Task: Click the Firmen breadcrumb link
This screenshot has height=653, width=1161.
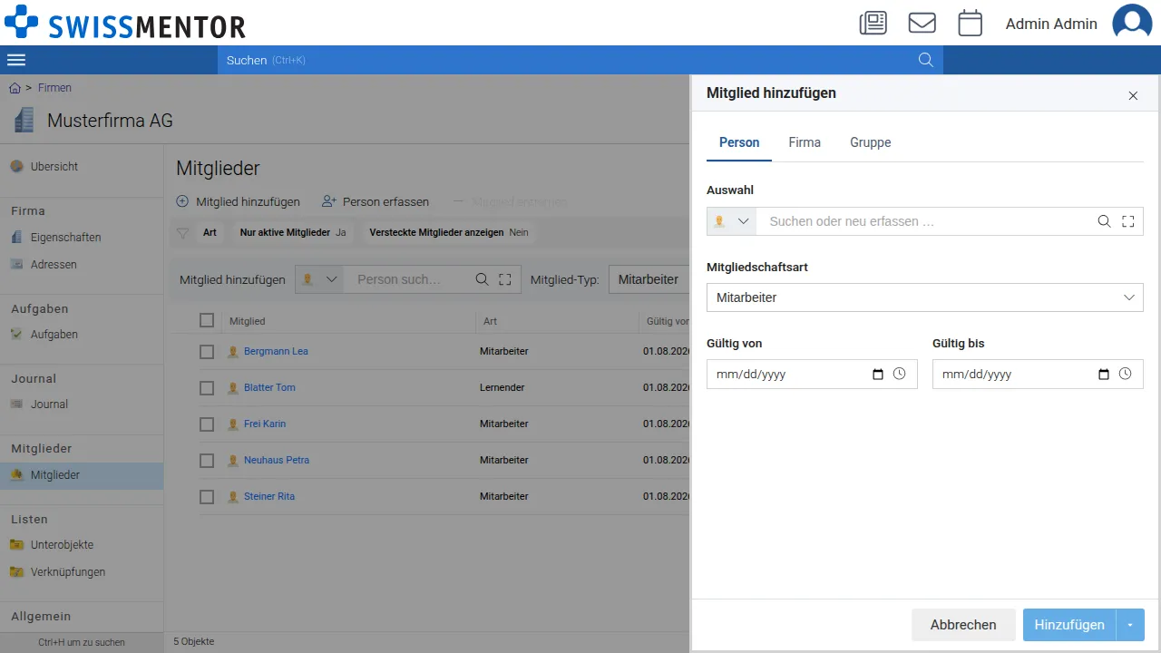Action: (54, 88)
